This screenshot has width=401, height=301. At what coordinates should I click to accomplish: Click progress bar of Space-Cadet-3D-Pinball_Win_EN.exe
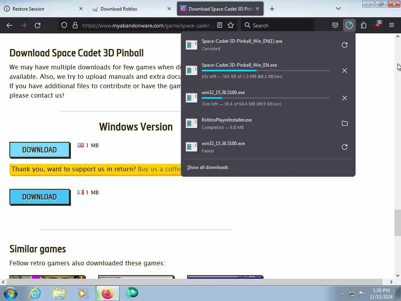[x=266, y=71]
